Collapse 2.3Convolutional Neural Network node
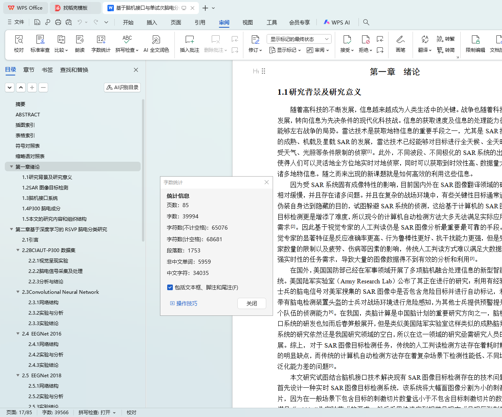The height and width of the screenshot is (417, 502). pos(18,292)
